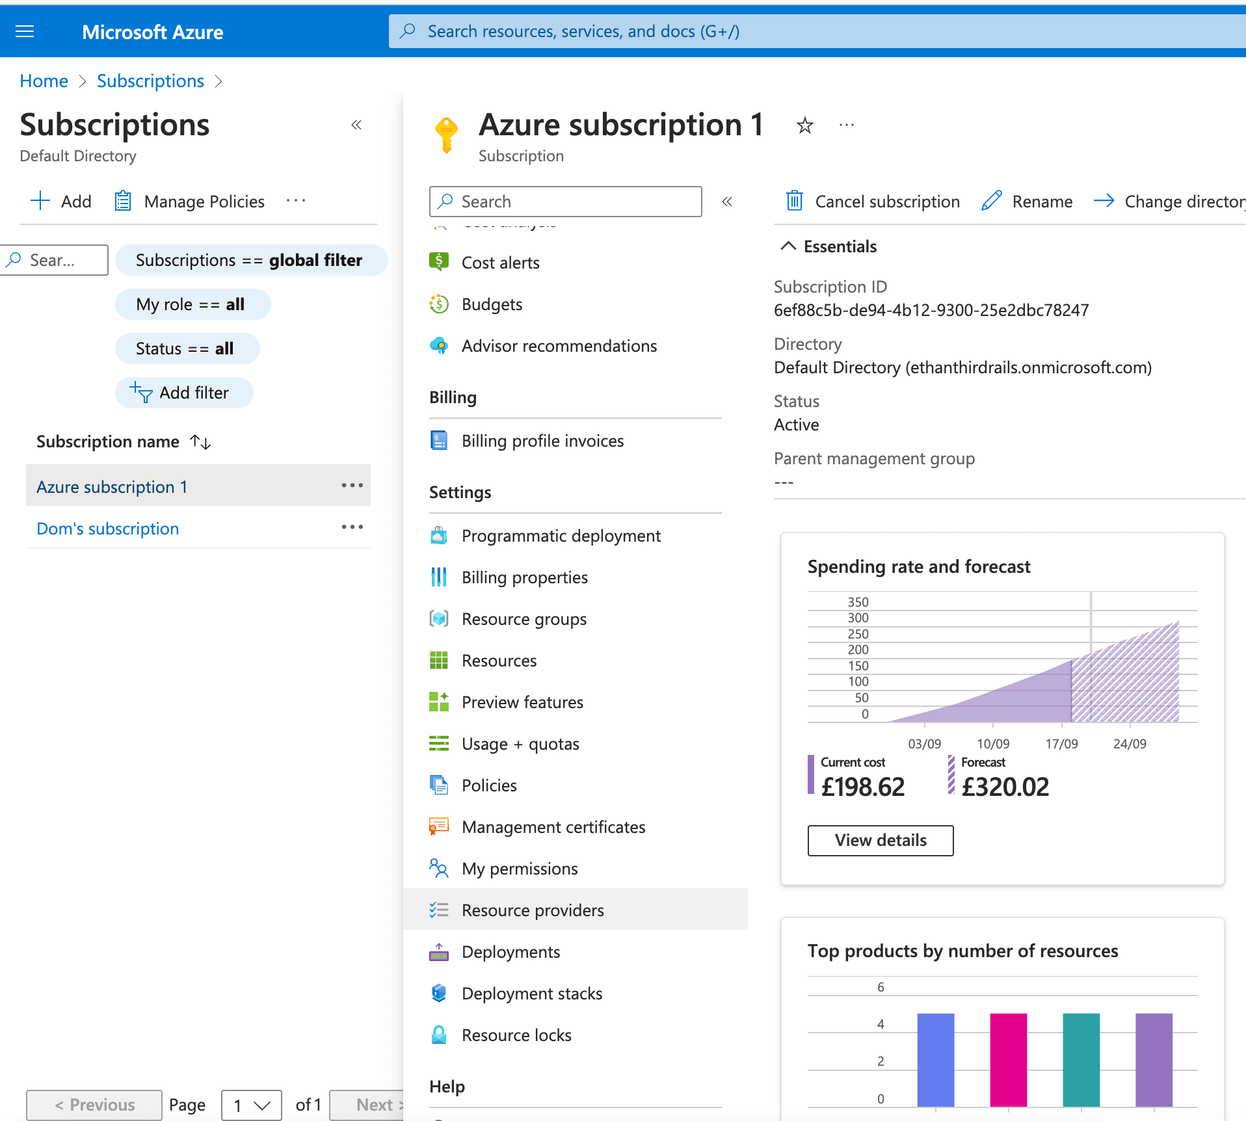Click the Preview features icon
1246x1121 pixels.
point(439,702)
